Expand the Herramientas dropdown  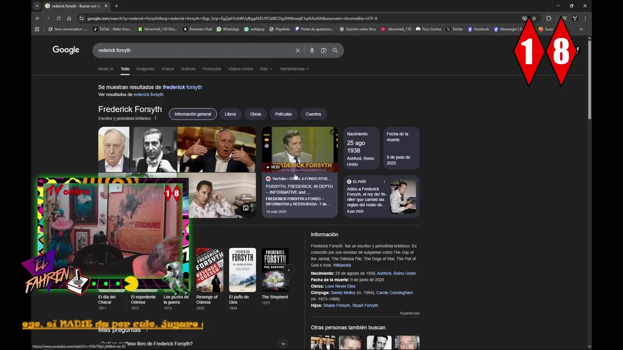pyautogui.click(x=294, y=69)
